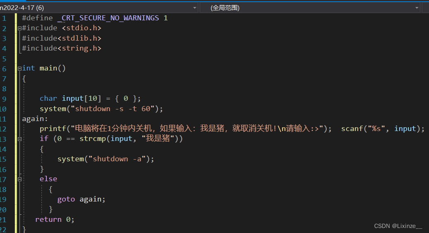The width and height of the screenshot is (429, 233).
Task: Click the return 0; statement
Action: (55, 220)
